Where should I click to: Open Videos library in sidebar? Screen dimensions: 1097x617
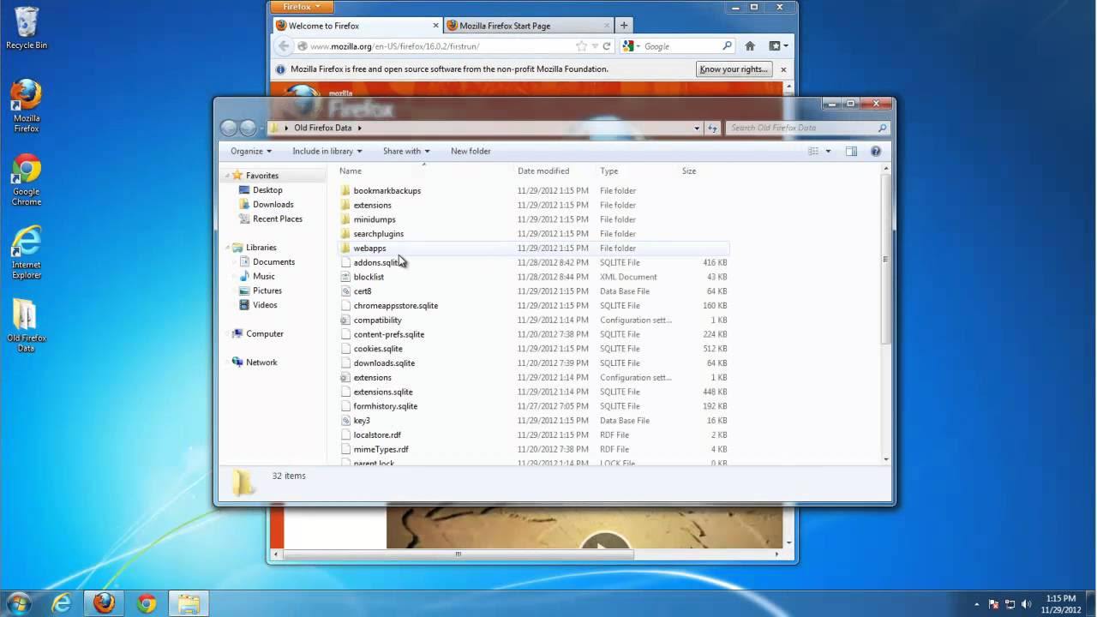click(x=265, y=305)
